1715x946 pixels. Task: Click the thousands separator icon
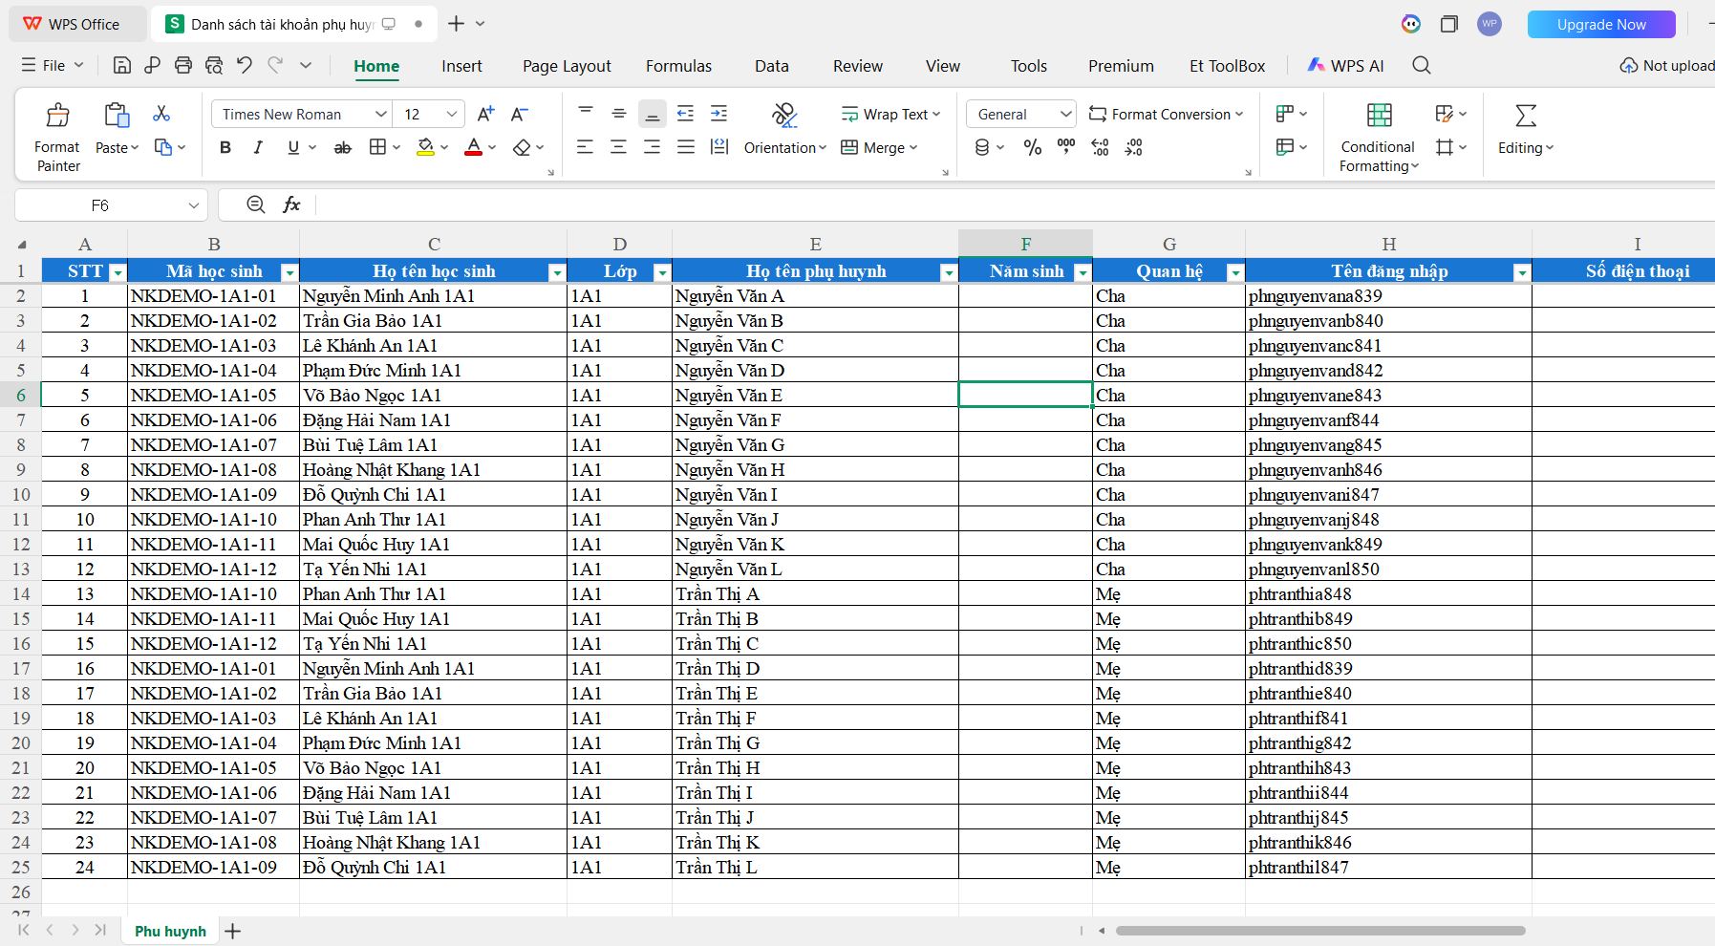(1066, 147)
